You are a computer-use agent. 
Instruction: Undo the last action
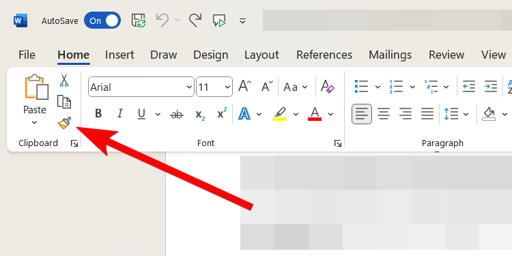click(162, 20)
